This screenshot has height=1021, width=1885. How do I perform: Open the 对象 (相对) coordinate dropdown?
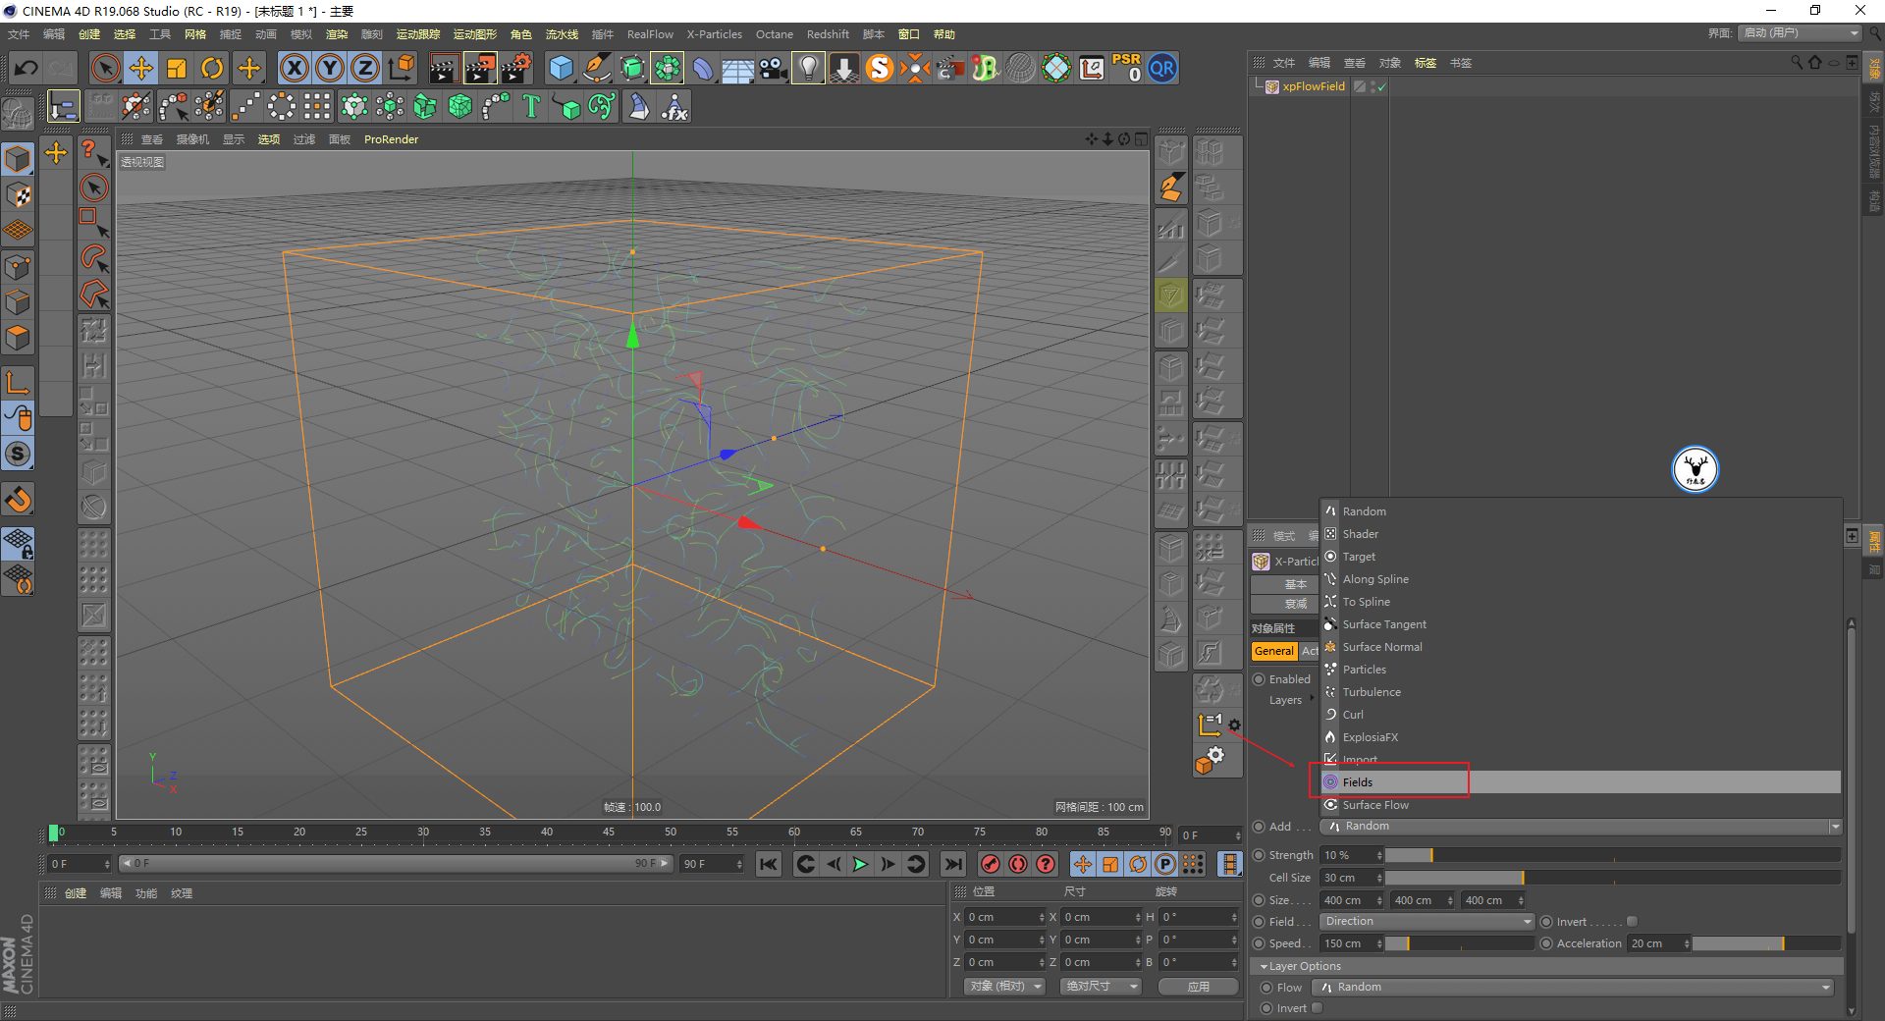[1004, 987]
